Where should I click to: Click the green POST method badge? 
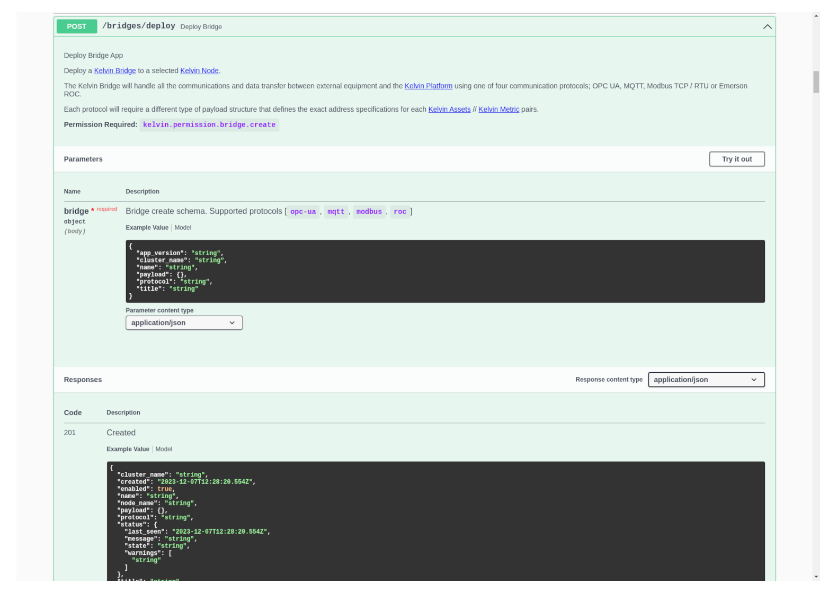[x=76, y=26]
